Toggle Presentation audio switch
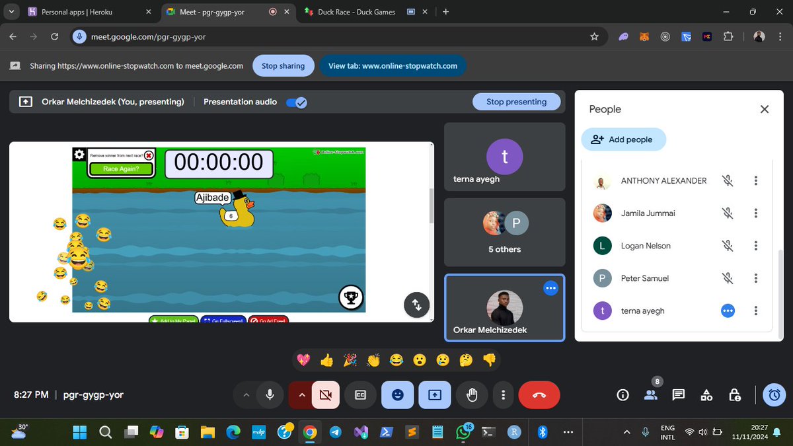793x446 pixels. click(296, 102)
